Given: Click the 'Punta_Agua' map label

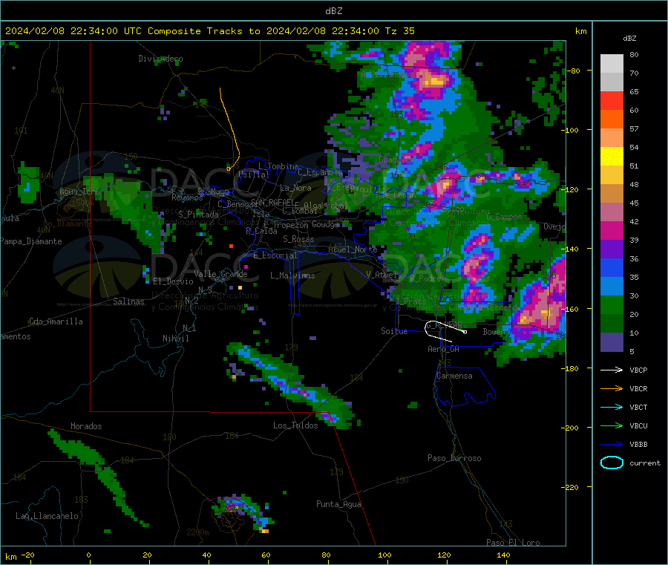Looking at the screenshot, I should click(338, 504).
